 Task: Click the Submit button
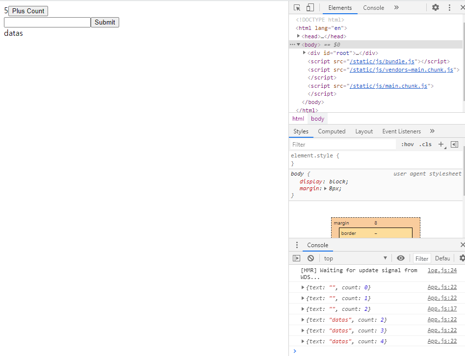coord(104,22)
